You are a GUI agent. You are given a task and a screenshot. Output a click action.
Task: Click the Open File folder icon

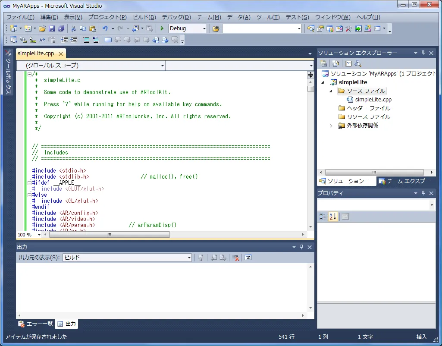pos(42,28)
